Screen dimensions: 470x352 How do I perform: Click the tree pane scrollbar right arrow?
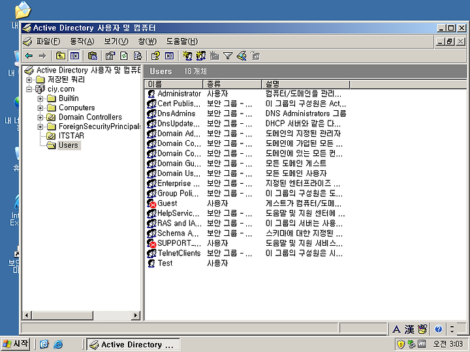[x=136, y=315]
